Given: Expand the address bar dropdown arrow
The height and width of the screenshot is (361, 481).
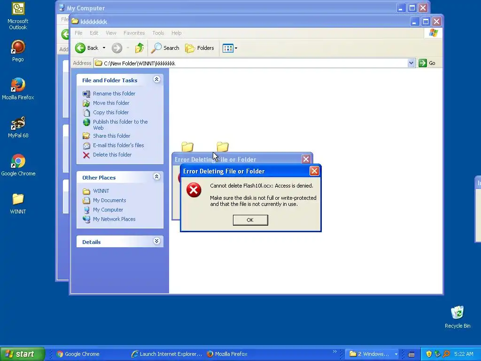Looking at the screenshot, I should (x=411, y=63).
